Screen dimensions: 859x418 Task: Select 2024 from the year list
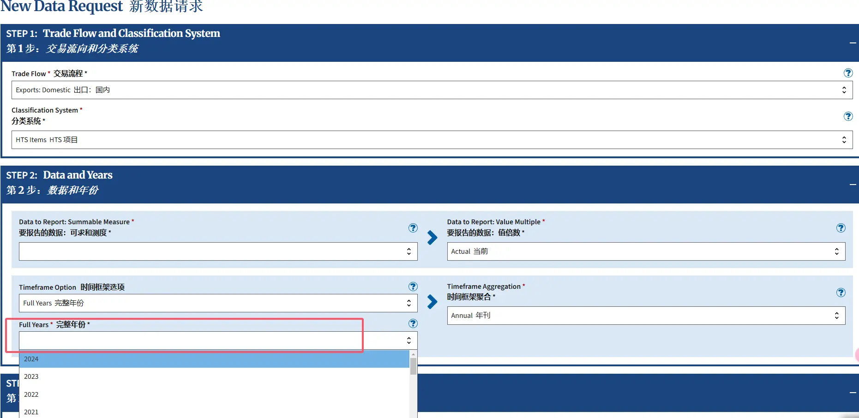[214, 359]
